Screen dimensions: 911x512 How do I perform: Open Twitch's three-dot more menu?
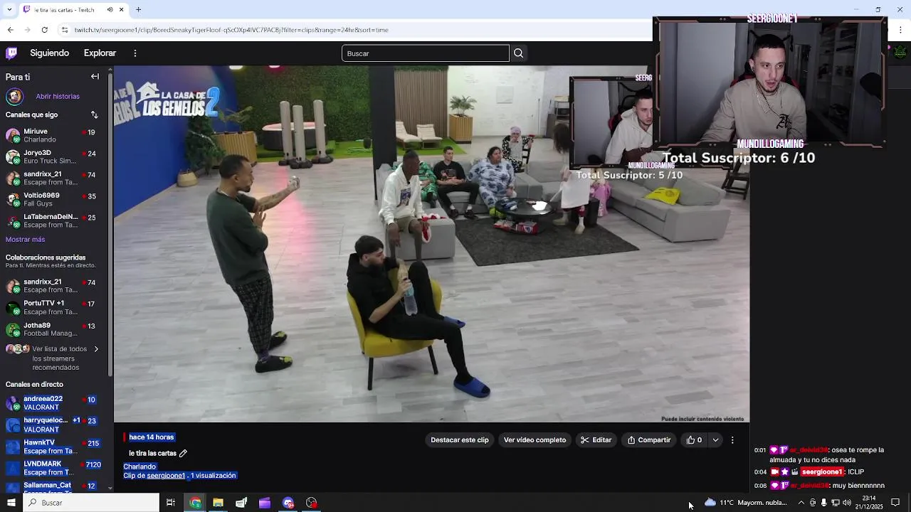click(135, 53)
